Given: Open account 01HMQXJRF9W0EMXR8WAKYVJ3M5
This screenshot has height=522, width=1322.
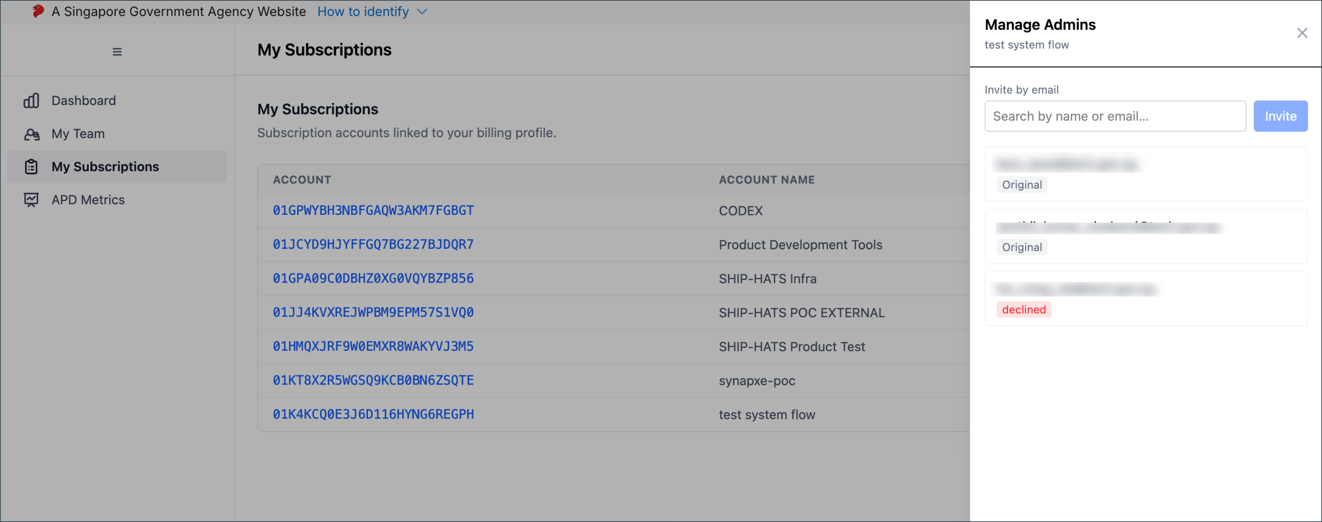Looking at the screenshot, I should pos(373,347).
